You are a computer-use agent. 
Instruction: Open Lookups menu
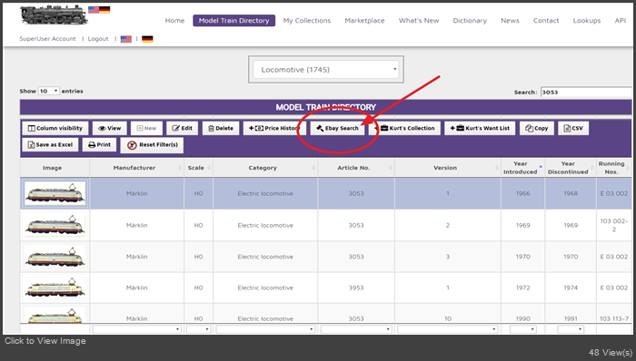coord(587,21)
